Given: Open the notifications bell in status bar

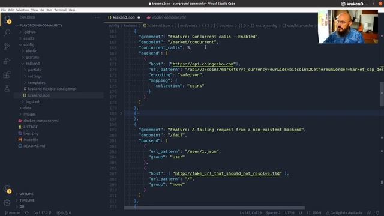Looking at the screenshot, I should coord(377,213).
